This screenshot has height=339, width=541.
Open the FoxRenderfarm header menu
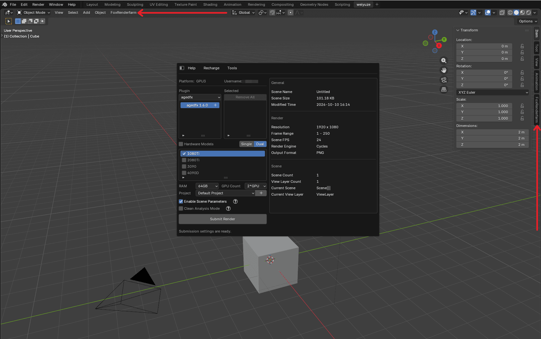pyautogui.click(x=123, y=13)
